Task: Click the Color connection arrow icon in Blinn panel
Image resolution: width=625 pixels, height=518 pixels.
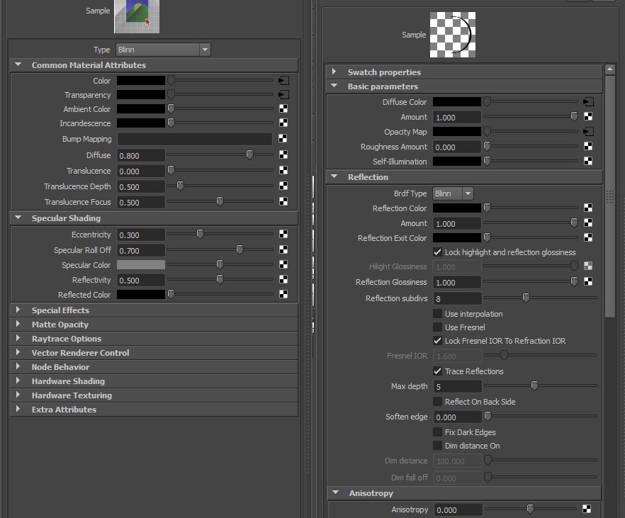Action: coord(283,81)
